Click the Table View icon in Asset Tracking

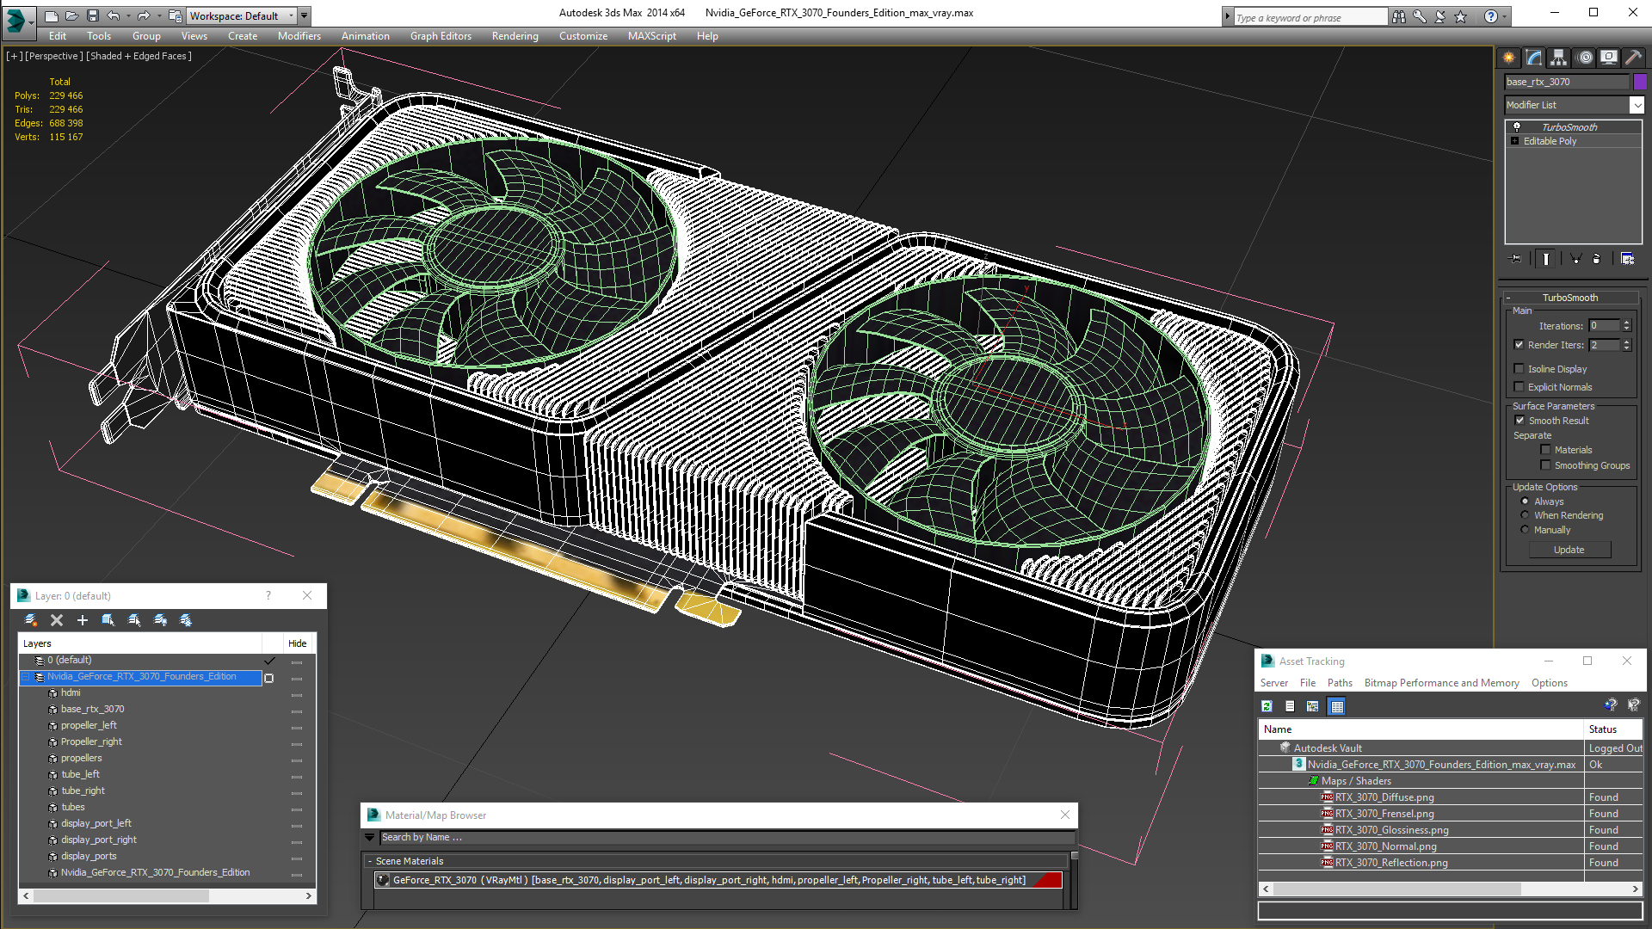tap(1336, 706)
